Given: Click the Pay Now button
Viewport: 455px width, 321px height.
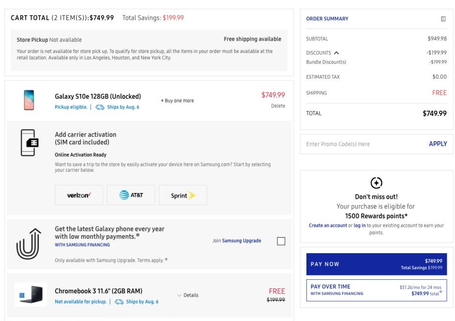Looking at the screenshot, I should pos(377,264).
